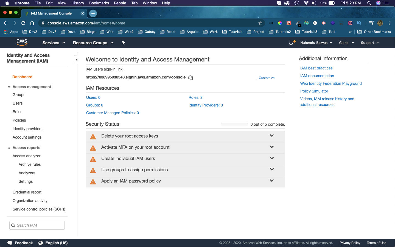The width and height of the screenshot is (395, 247).
Task: Click the pin shortcut icon in AWS navbar
Action: (123, 43)
